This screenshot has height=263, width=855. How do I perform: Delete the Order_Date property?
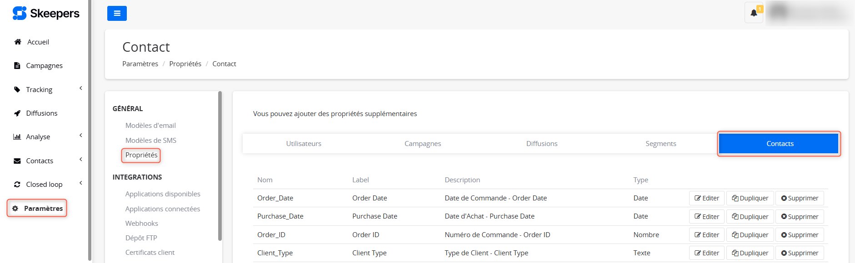800,198
